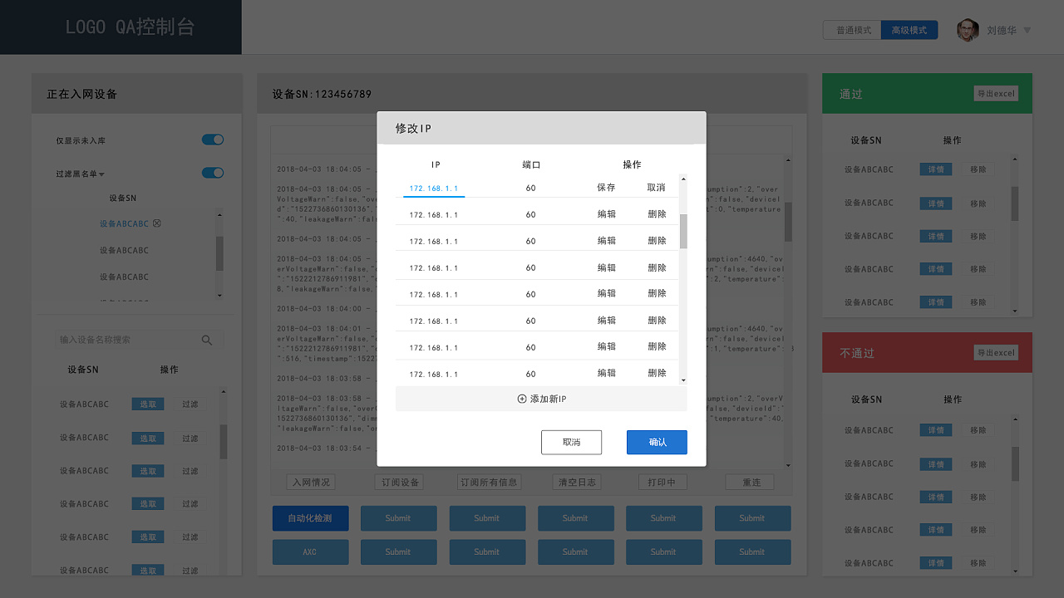Image resolution: width=1064 pixels, height=598 pixels.
Task: Start 自动化检测 automated detection
Action: (x=310, y=517)
